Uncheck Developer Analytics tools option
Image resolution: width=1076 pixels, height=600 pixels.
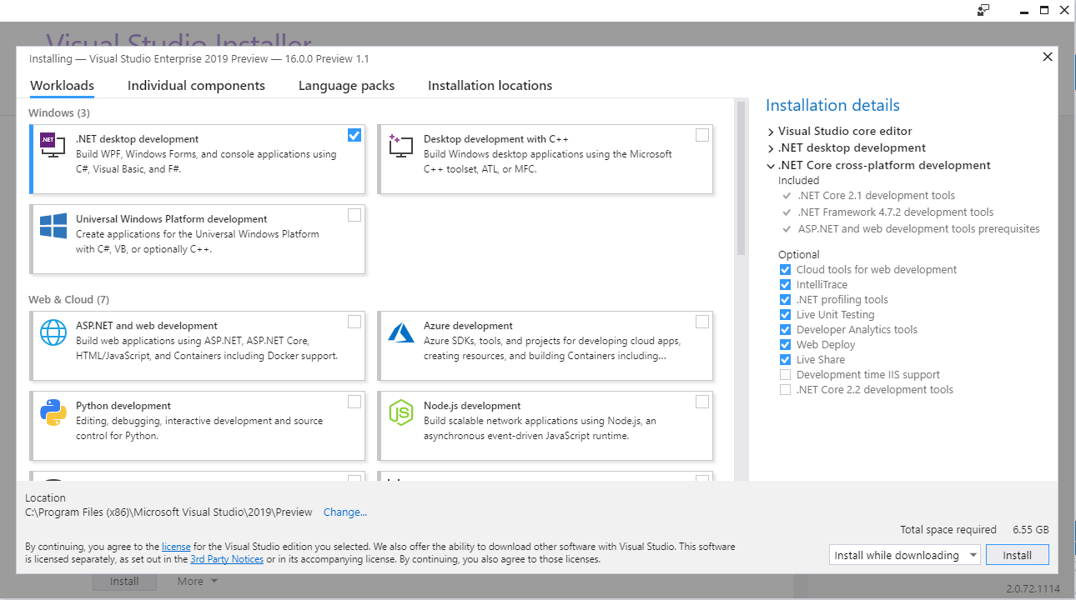click(x=785, y=330)
